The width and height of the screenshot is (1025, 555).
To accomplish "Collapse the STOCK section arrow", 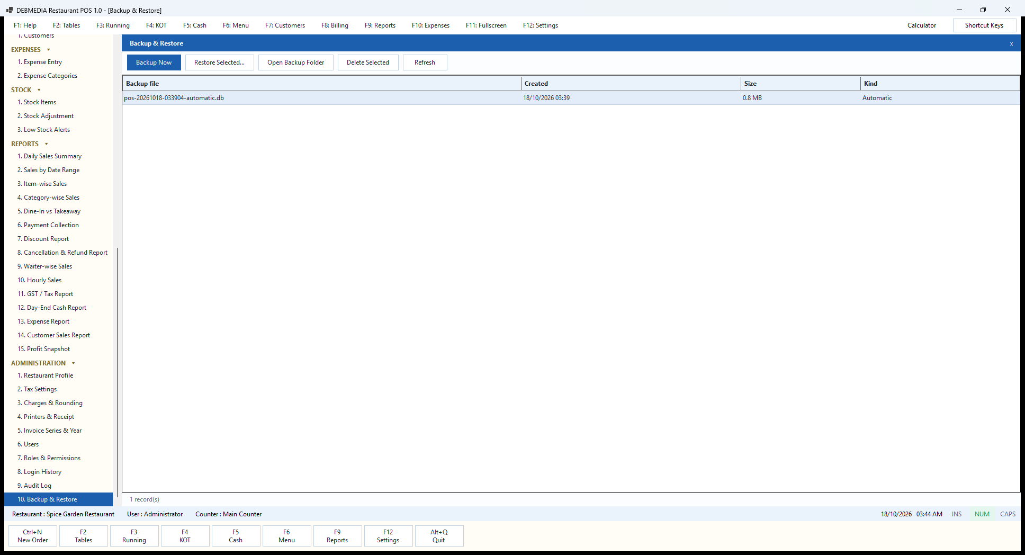I will pyautogui.click(x=39, y=90).
